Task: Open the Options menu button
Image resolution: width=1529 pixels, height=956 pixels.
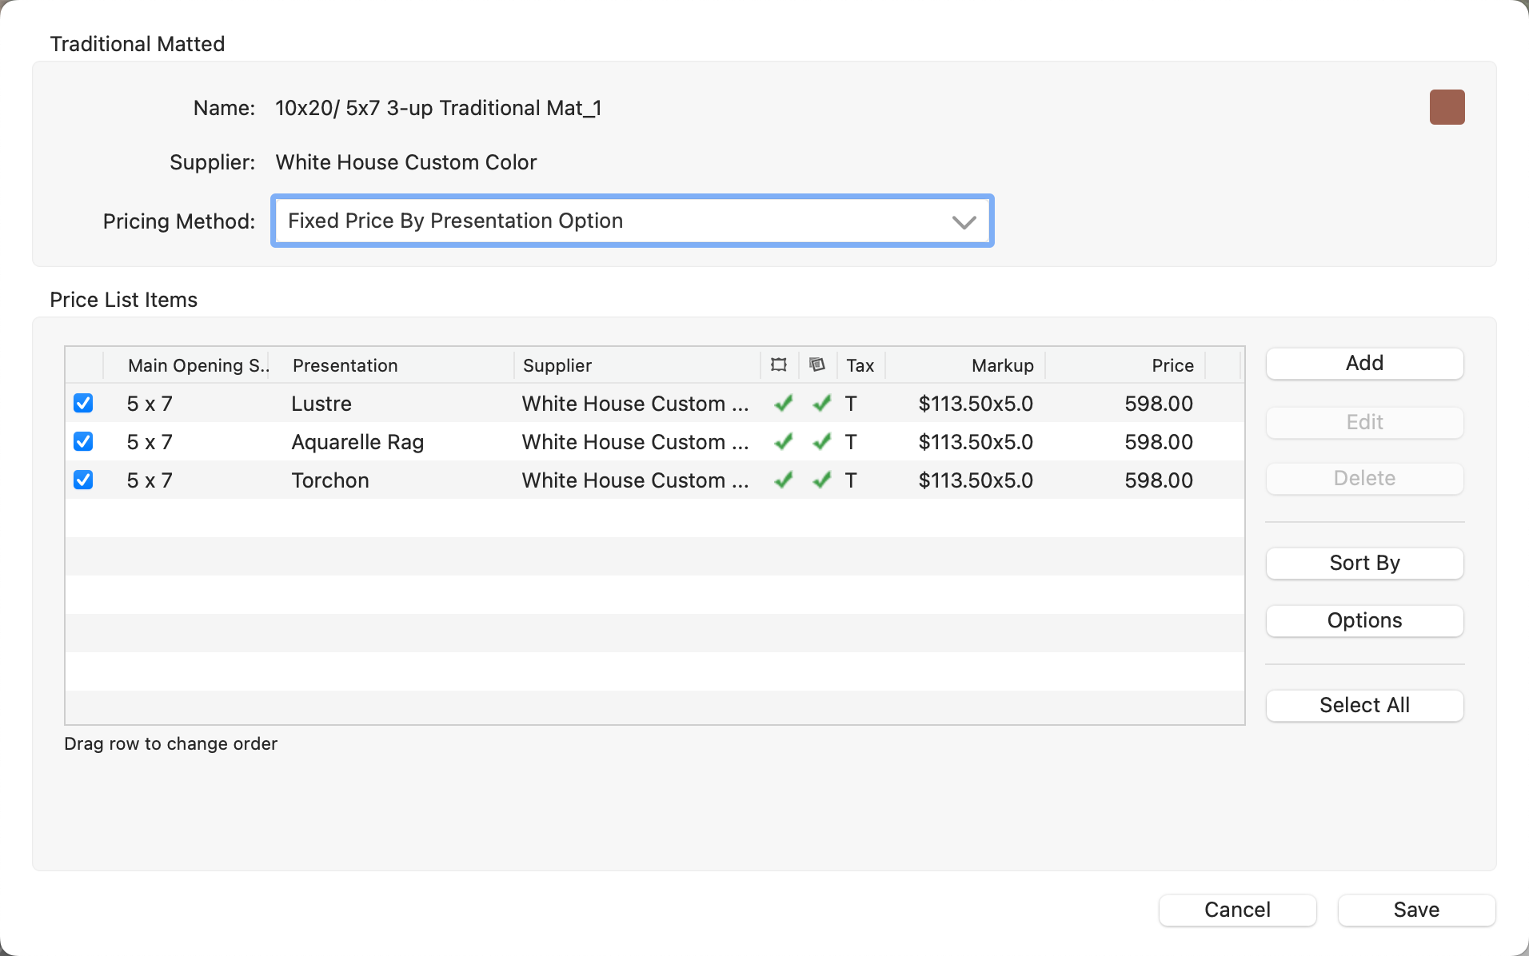Action: (x=1363, y=621)
